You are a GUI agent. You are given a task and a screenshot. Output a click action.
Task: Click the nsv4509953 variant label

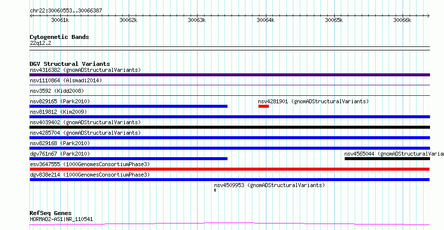pos(269,185)
